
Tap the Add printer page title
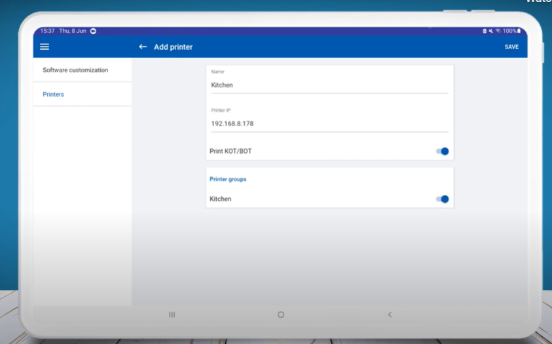pyautogui.click(x=173, y=47)
